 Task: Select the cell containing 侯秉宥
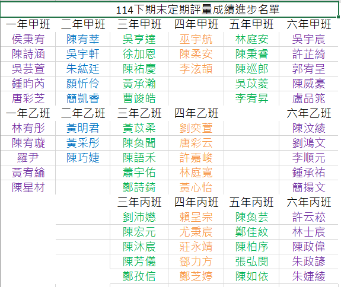[x=28, y=39]
